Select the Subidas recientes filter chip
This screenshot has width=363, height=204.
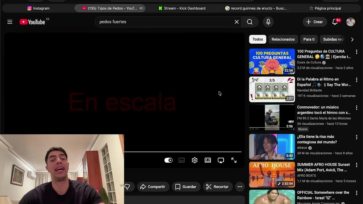[x=333, y=39]
